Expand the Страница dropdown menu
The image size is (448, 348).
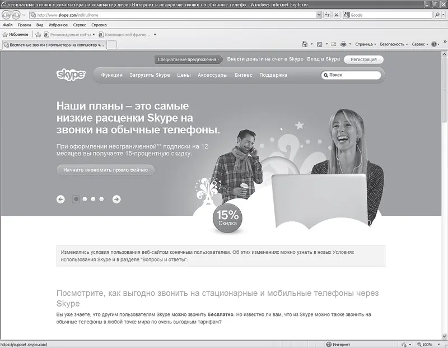click(365, 44)
